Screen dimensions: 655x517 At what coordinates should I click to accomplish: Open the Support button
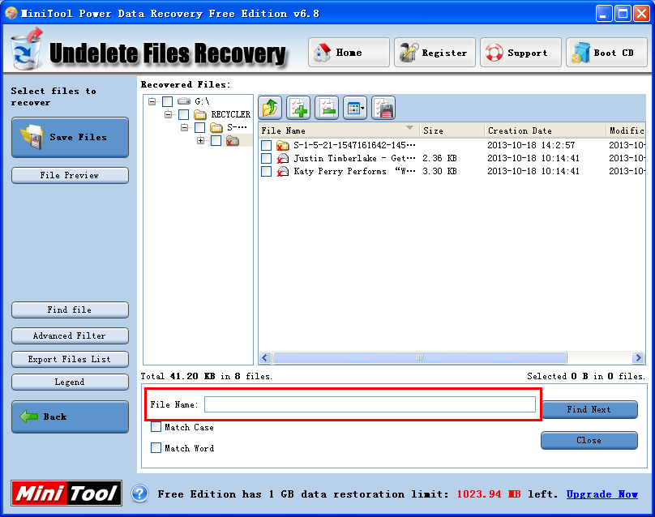pos(520,52)
